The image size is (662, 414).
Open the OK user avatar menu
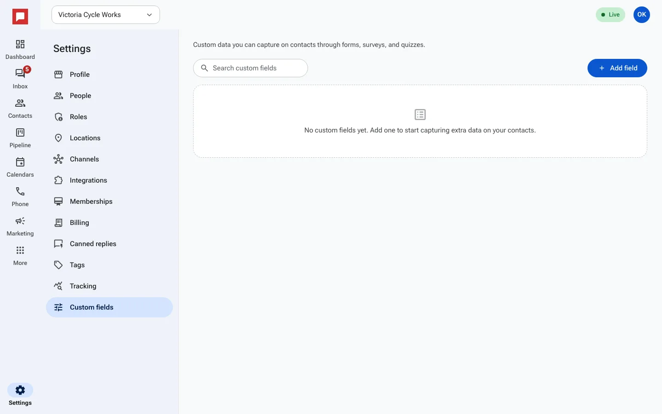[642, 15]
